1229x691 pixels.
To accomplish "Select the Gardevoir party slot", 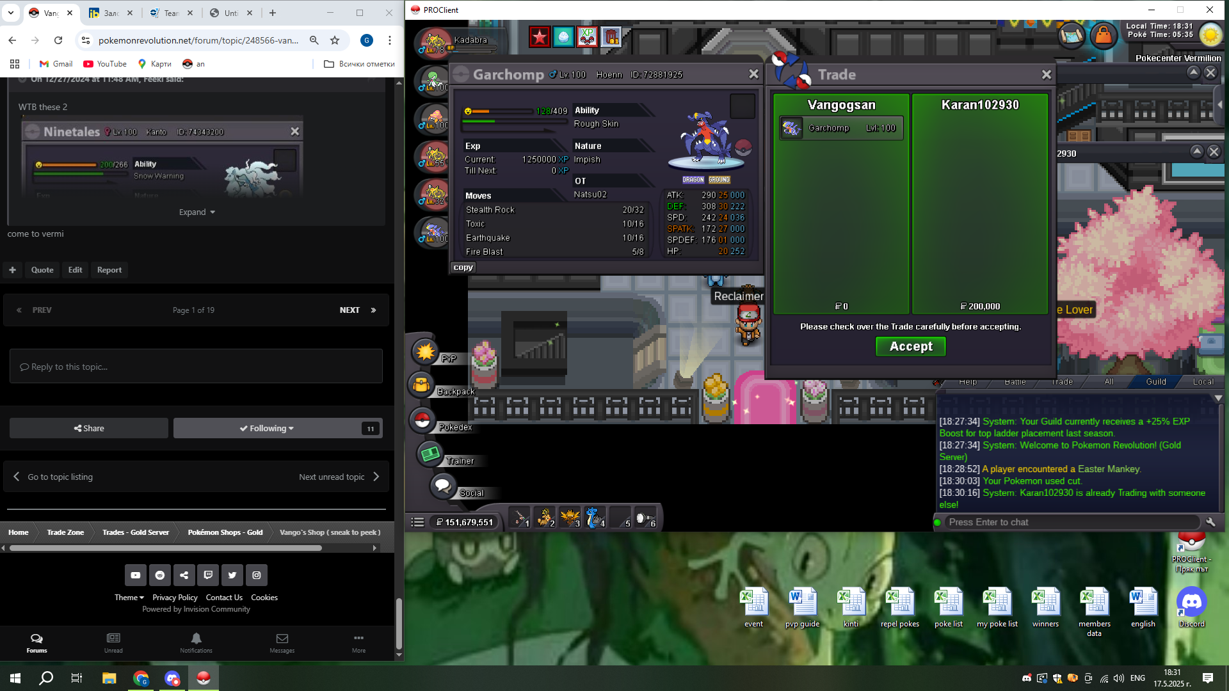I will (x=434, y=80).
